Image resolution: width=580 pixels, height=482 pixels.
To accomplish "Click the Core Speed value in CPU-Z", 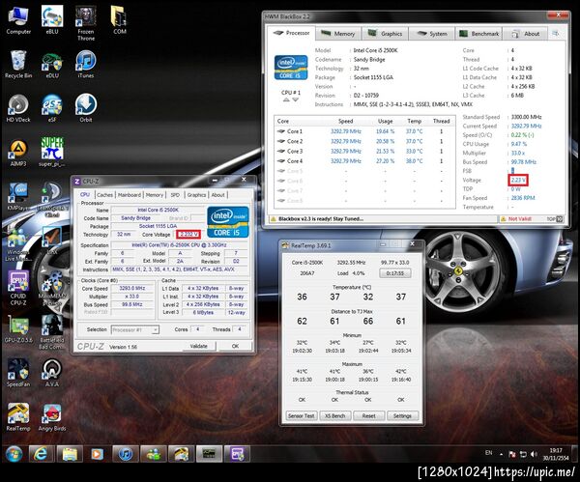I will [x=132, y=288].
